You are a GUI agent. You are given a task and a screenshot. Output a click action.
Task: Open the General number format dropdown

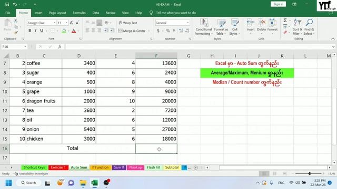[x=187, y=23]
